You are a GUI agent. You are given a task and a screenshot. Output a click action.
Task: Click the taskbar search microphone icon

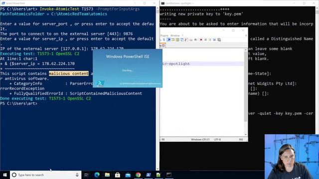(x=77, y=175)
